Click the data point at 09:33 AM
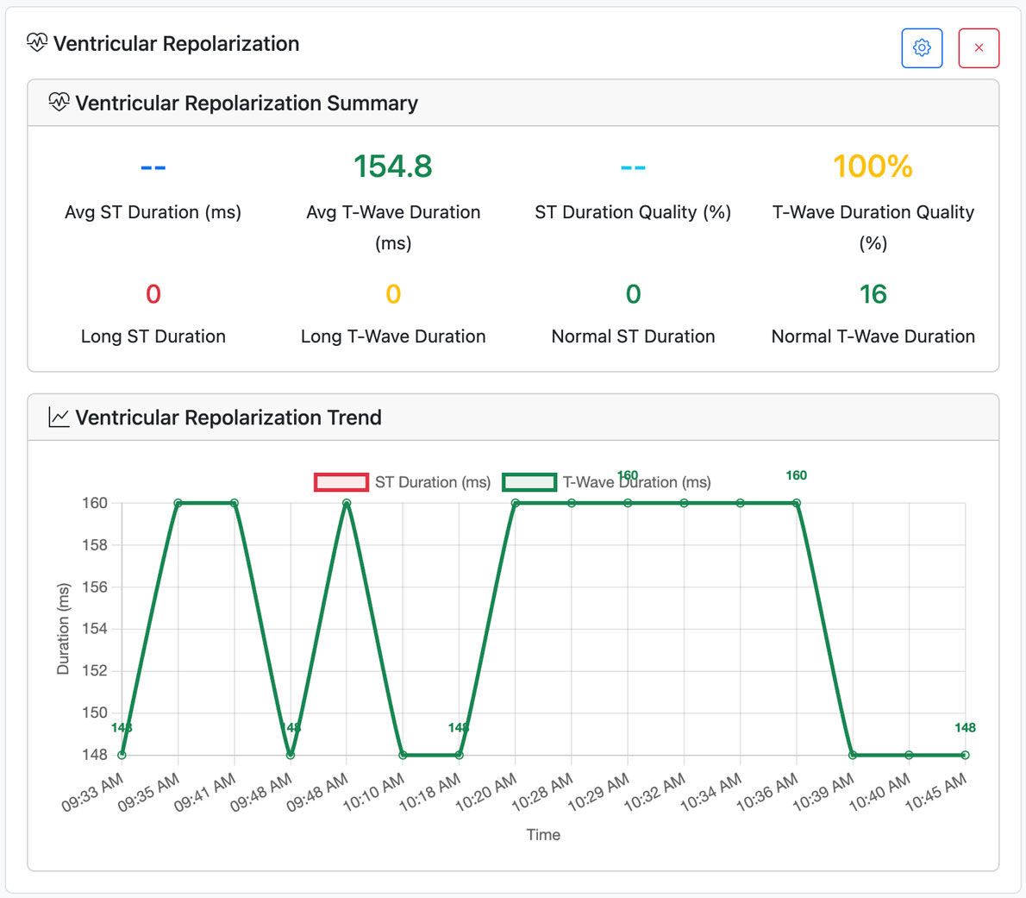The width and height of the screenshot is (1026, 898). tap(122, 755)
